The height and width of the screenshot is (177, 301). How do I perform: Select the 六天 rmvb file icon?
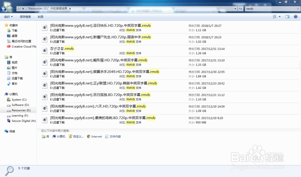pyautogui.click(x=45, y=108)
